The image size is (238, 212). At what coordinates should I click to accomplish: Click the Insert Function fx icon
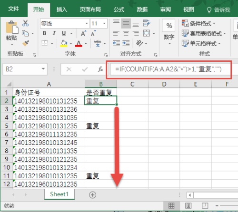pos(100,69)
